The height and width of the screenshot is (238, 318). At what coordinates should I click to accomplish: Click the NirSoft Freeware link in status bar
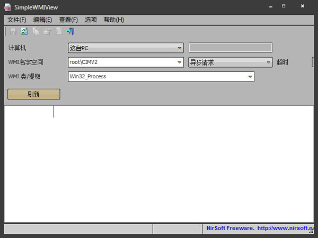tap(260, 228)
